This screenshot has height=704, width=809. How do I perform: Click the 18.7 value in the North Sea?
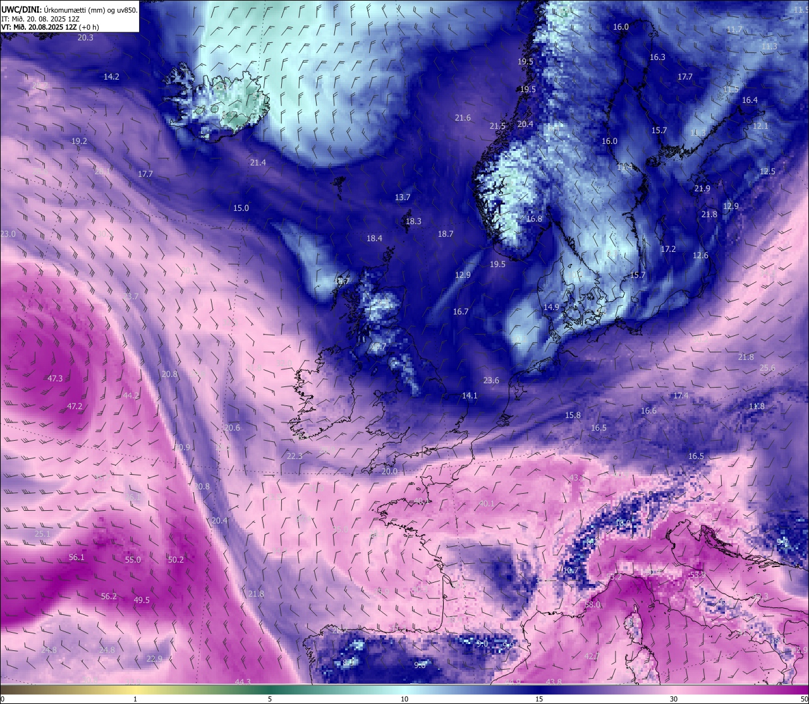[x=446, y=234]
